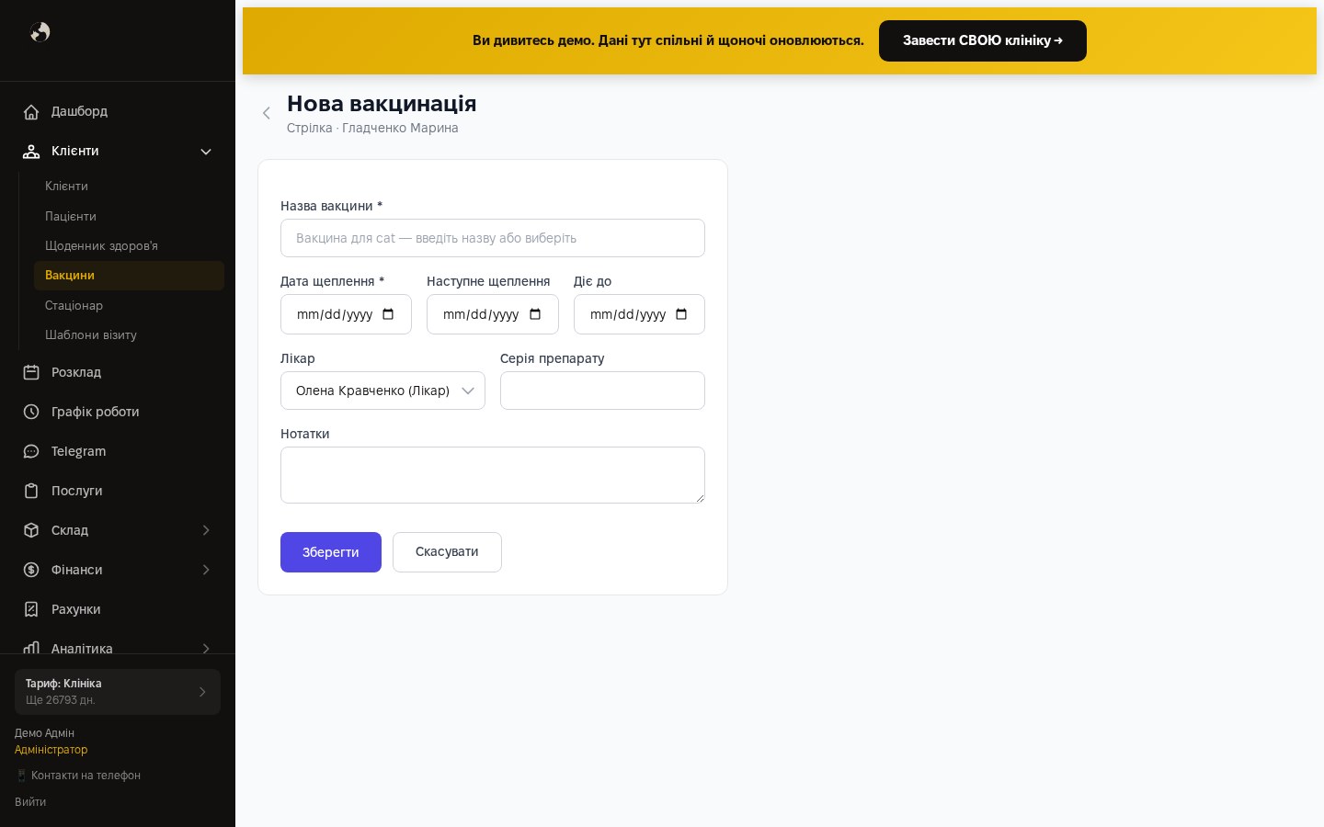Click the clinic logo in the sidebar
Image resolution: width=1324 pixels, height=827 pixels.
pos(40,32)
